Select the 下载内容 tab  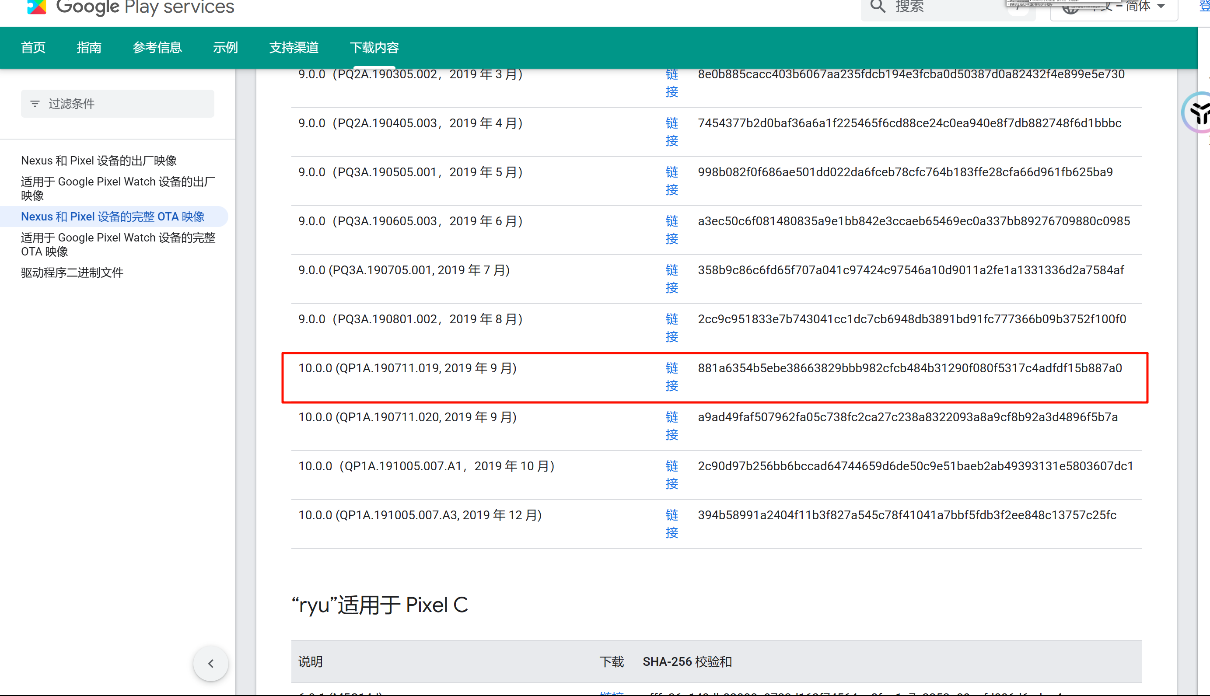click(x=374, y=48)
